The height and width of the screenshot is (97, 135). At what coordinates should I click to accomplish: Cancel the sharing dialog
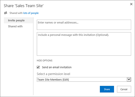[124, 89]
